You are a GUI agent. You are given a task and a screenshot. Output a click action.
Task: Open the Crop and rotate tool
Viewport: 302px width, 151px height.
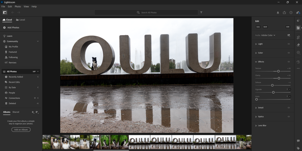click(x=298, y=37)
